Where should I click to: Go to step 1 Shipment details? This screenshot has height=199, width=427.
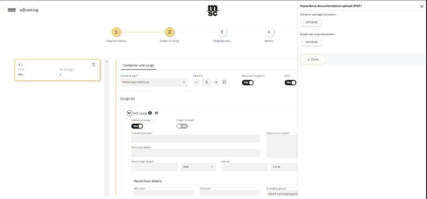click(116, 32)
